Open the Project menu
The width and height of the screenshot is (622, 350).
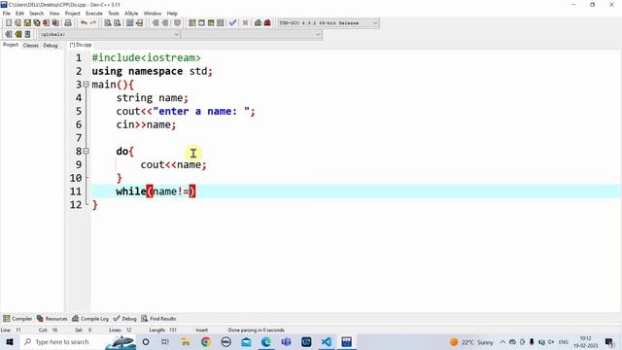pos(72,14)
